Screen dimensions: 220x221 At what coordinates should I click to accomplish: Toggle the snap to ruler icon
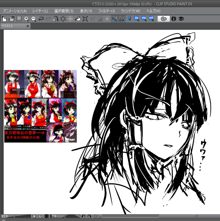pyautogui.click(x=115, y=19)
